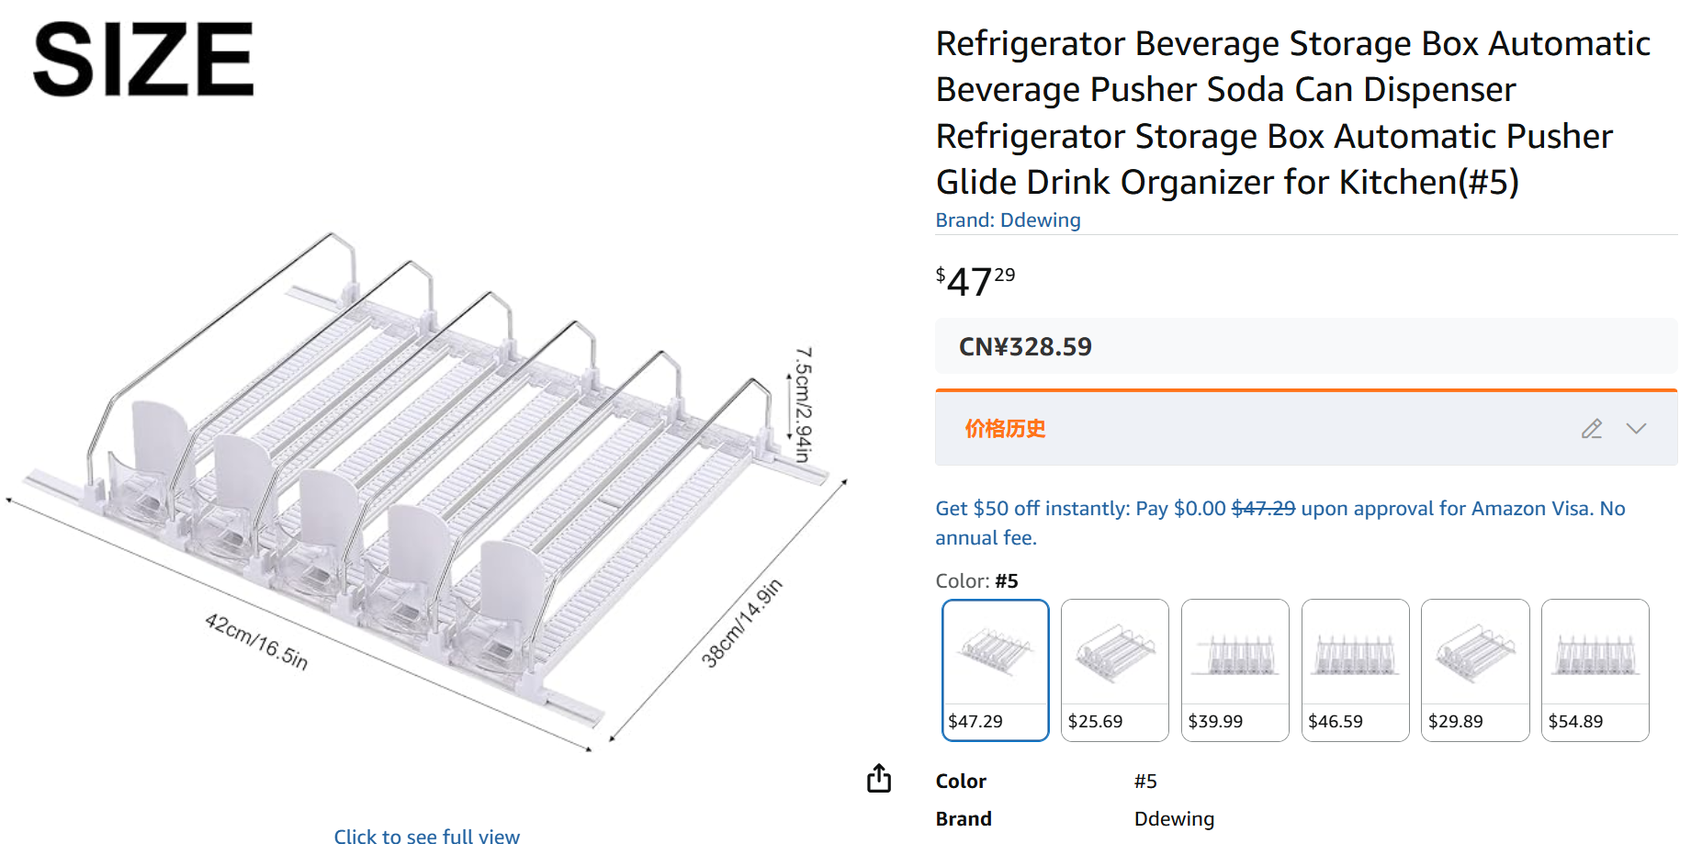Click the 'Click to see full view' link
1691x844 pixels.
pyautogui.click(x=426, y=836)
